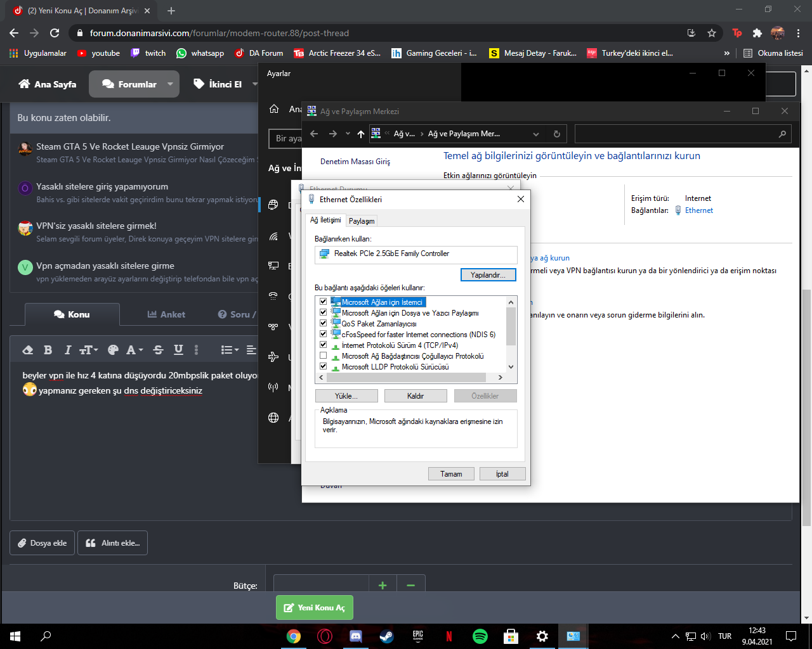This screenshot has width=812, height=649.
Task: Open Netflix from the taskbar
Action: click(449, 636)
